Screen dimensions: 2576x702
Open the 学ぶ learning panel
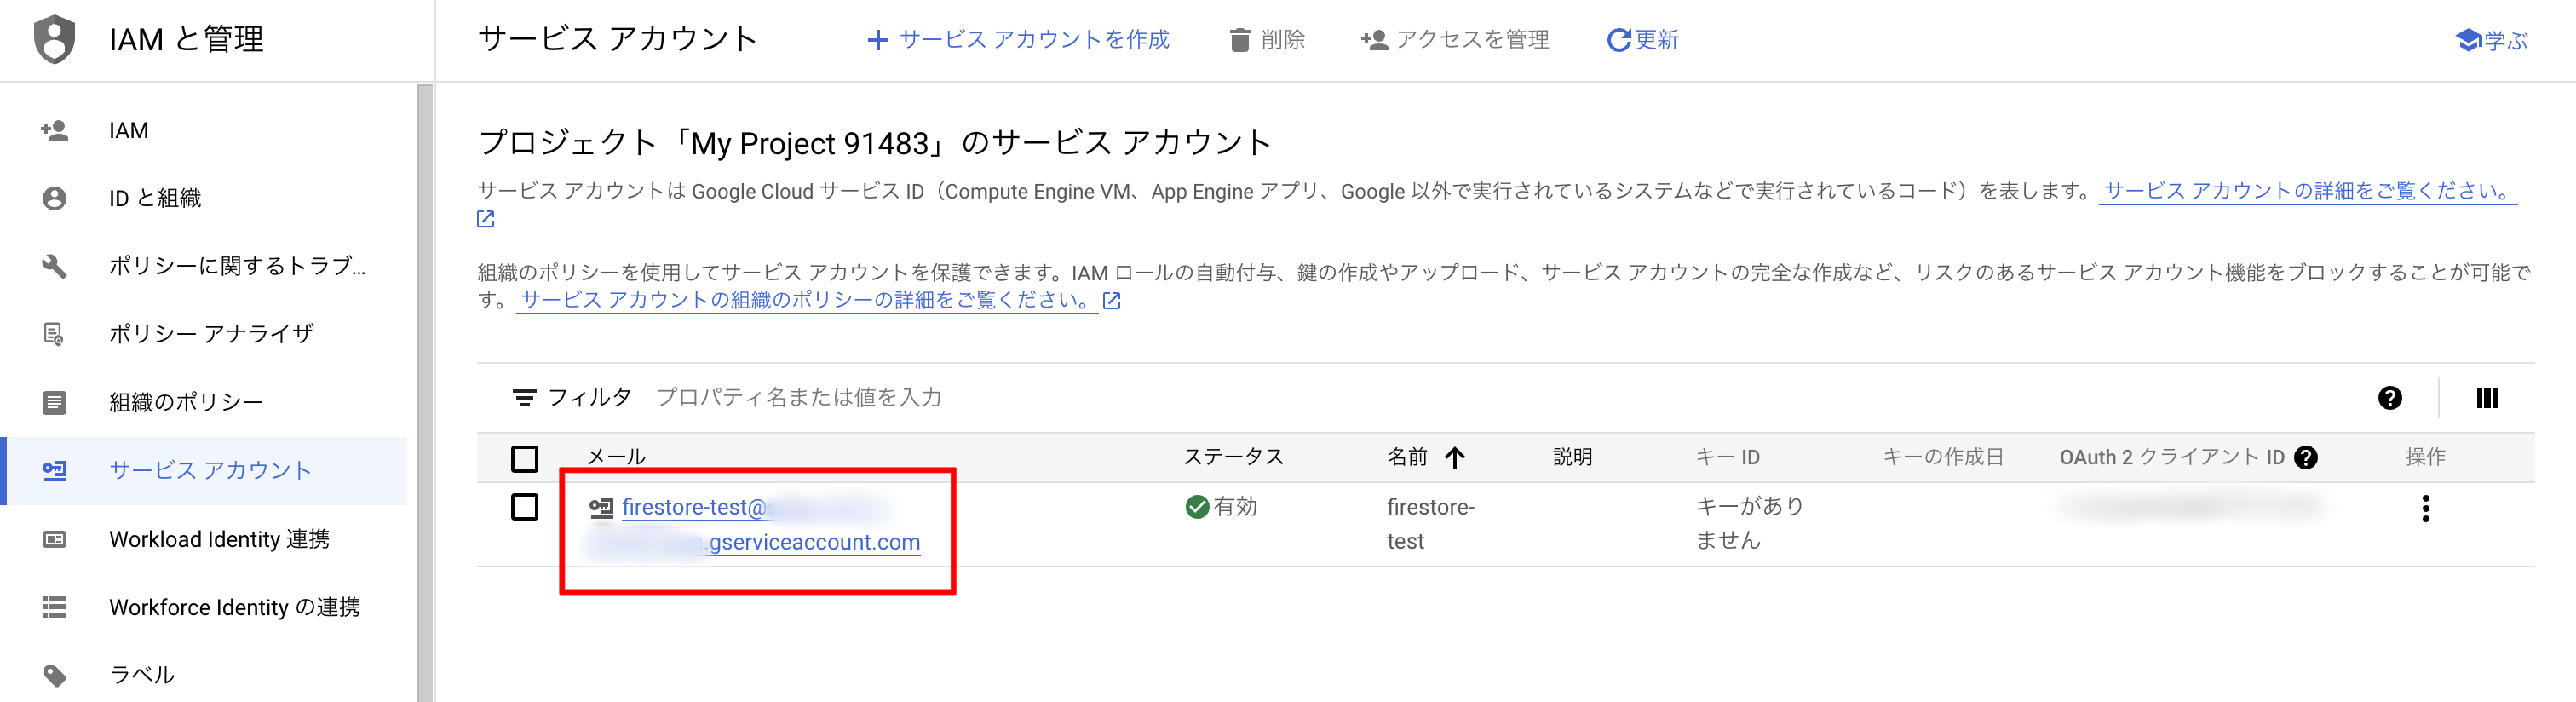coord(2492,40)
